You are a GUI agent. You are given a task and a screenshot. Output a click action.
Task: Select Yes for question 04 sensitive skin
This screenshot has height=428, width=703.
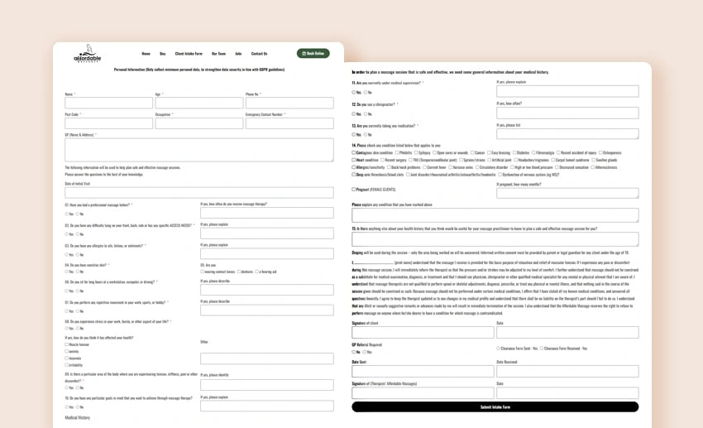point(67,272)
